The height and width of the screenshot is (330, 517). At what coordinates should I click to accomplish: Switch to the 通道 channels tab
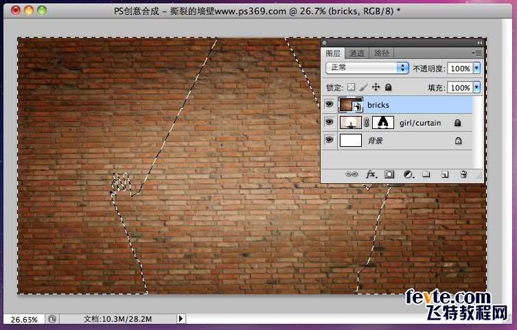tap(356, 53)
